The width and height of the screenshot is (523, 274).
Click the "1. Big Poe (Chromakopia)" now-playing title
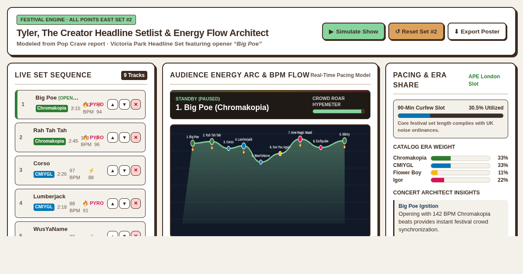[x=222, y=107]
